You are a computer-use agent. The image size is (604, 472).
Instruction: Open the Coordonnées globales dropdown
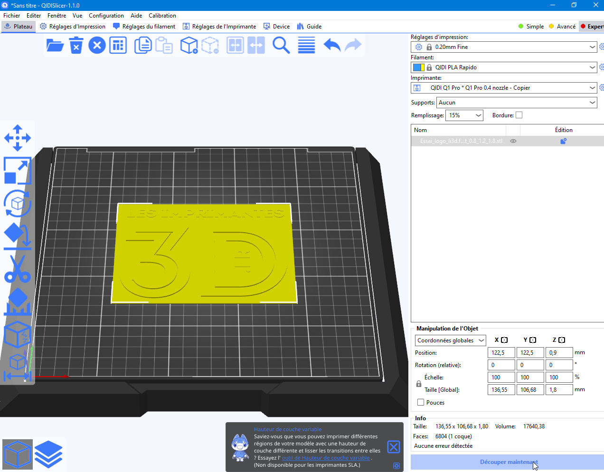tap(451, 340)
